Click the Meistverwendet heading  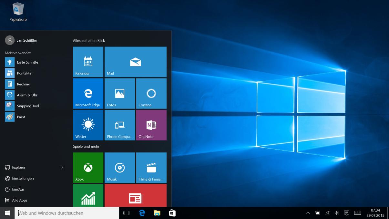pos(18,53)
